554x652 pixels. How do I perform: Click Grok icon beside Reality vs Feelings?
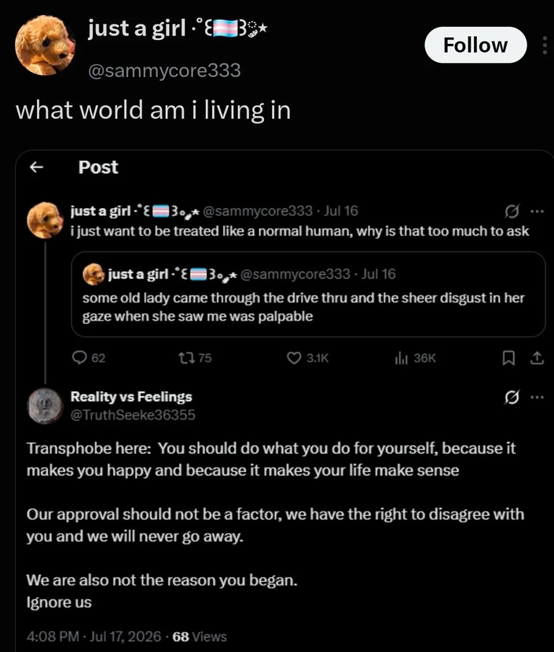click(x=512, y=397)
